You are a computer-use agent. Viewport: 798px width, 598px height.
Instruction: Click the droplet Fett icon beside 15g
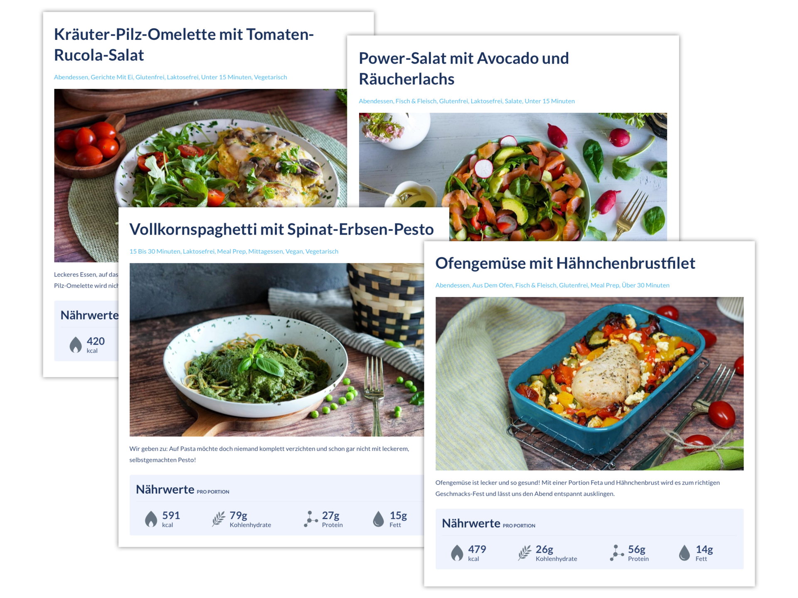(x=378, y=519)
